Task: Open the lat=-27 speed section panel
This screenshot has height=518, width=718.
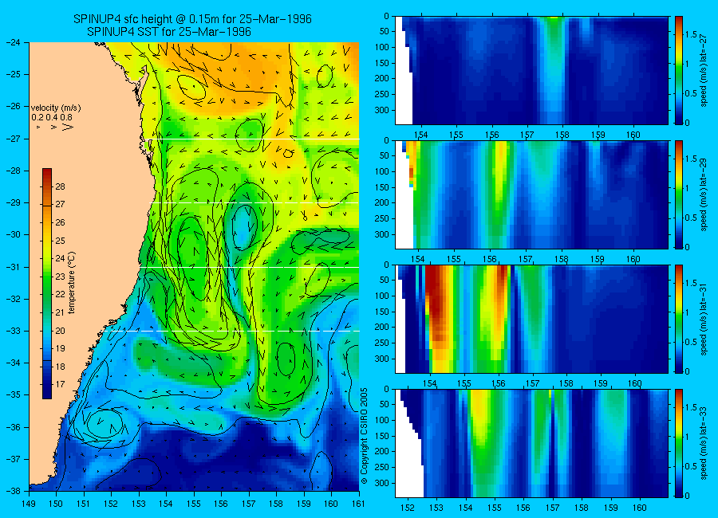Action: point(531,70)
